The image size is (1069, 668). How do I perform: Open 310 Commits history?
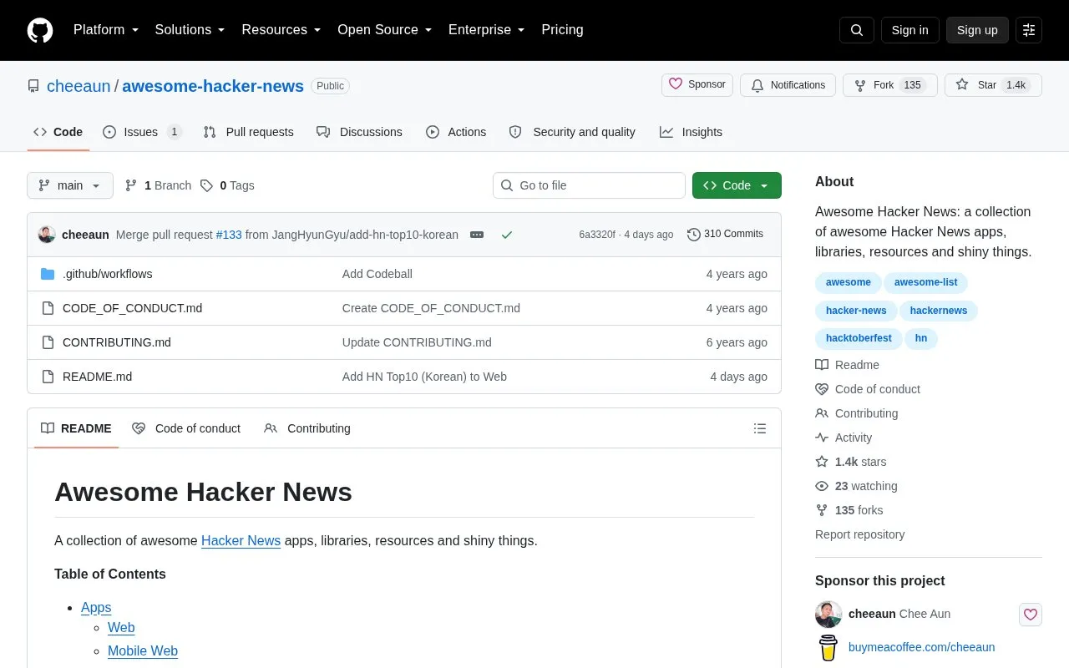pyautogui.click(x=725, y=235)
